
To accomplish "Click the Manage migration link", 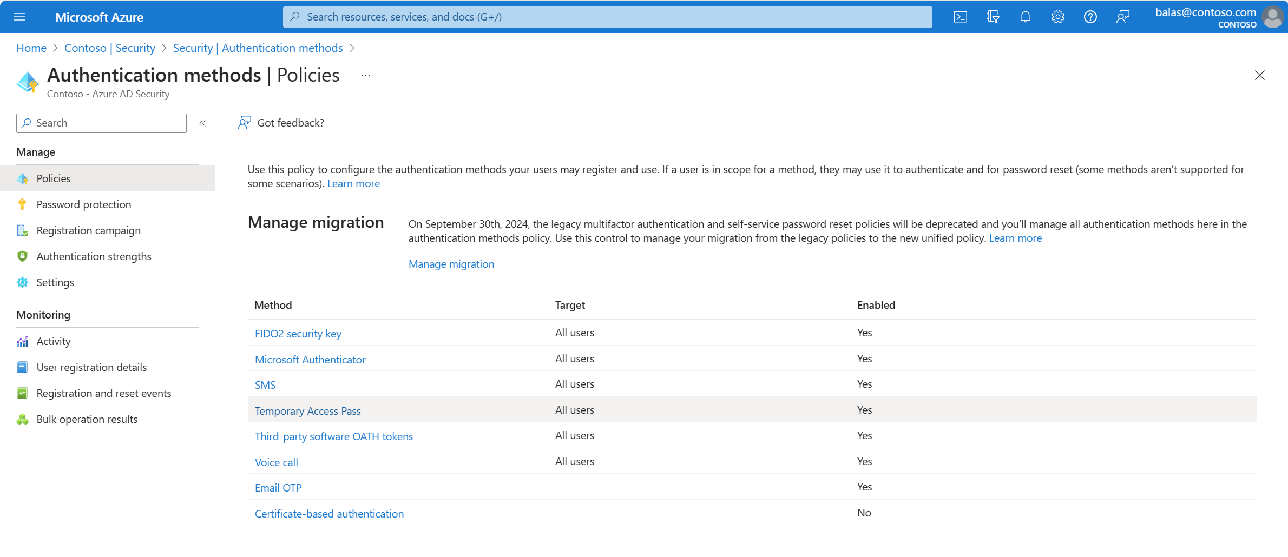I will coord(451,264).
